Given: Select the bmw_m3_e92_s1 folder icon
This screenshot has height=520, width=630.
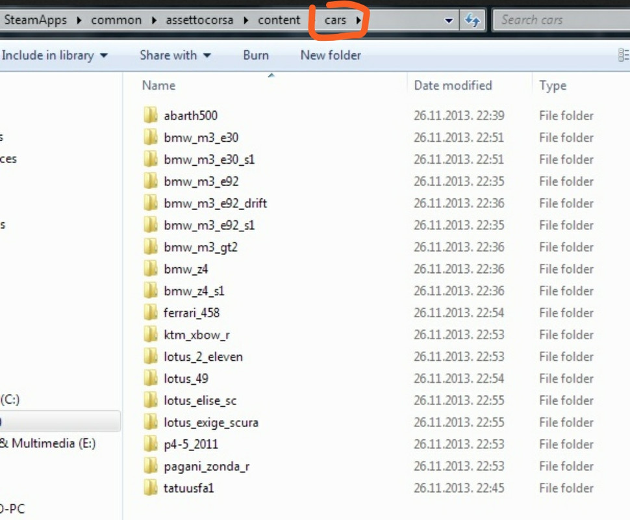Looking at the screenshot, I should pos(150,225).
